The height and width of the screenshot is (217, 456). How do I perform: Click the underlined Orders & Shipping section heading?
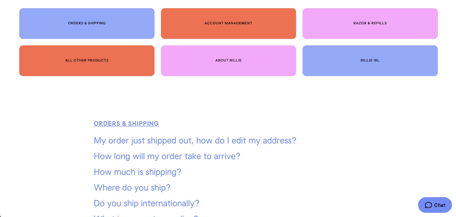coord(126,124)
